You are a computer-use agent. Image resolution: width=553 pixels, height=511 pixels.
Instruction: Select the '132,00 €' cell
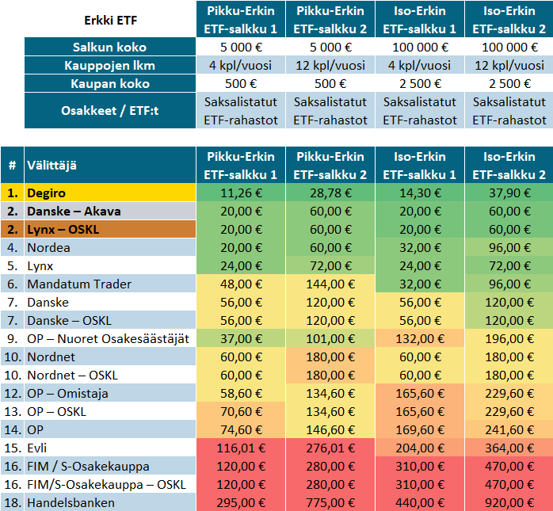click(x=420, y=338)
